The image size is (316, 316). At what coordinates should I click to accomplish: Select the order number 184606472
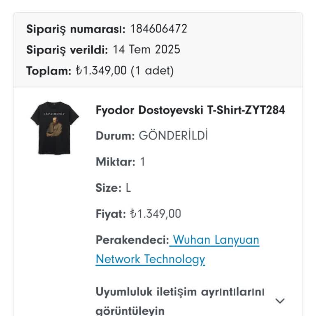coord(158,29)
